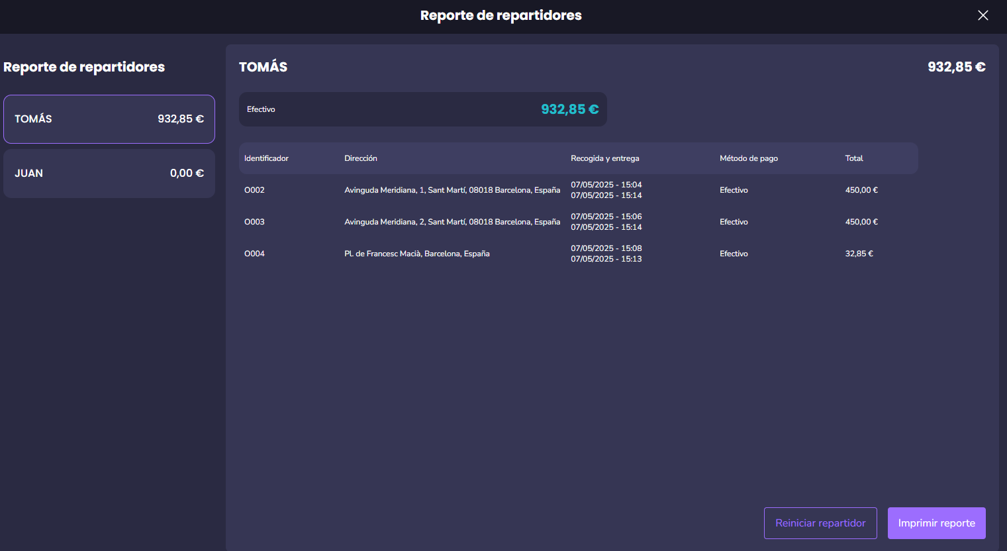The width and height of the screenshot is (1007, 551).
Task: Click the Avinguda Meridiana, 1 address
Action: (x=452, y=190)
